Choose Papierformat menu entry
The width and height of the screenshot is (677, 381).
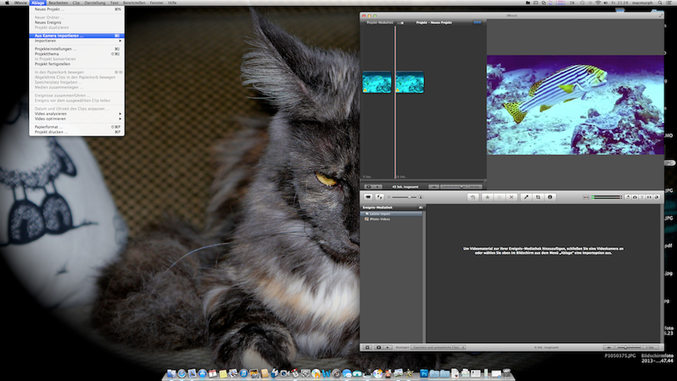click(77, 127)
